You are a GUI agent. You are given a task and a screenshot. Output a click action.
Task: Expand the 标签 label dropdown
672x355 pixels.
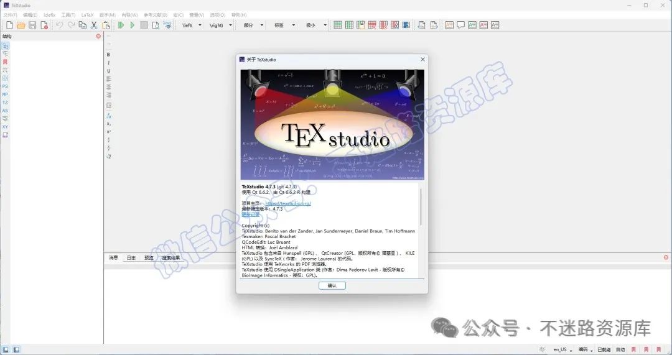294,25
